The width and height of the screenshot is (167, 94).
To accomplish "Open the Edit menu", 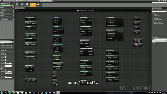I will click(x=4, y=2).
